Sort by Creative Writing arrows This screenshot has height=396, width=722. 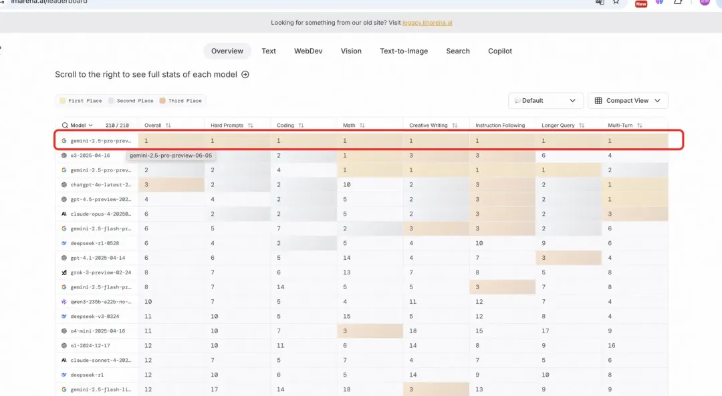[455, 126]
